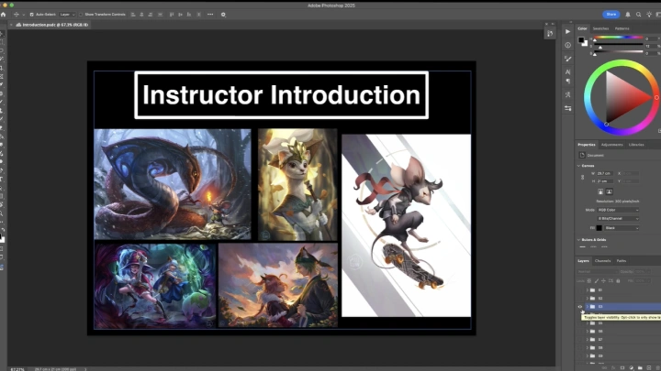
Task: Select the portrait canvas orientation button
Action: 600,191
